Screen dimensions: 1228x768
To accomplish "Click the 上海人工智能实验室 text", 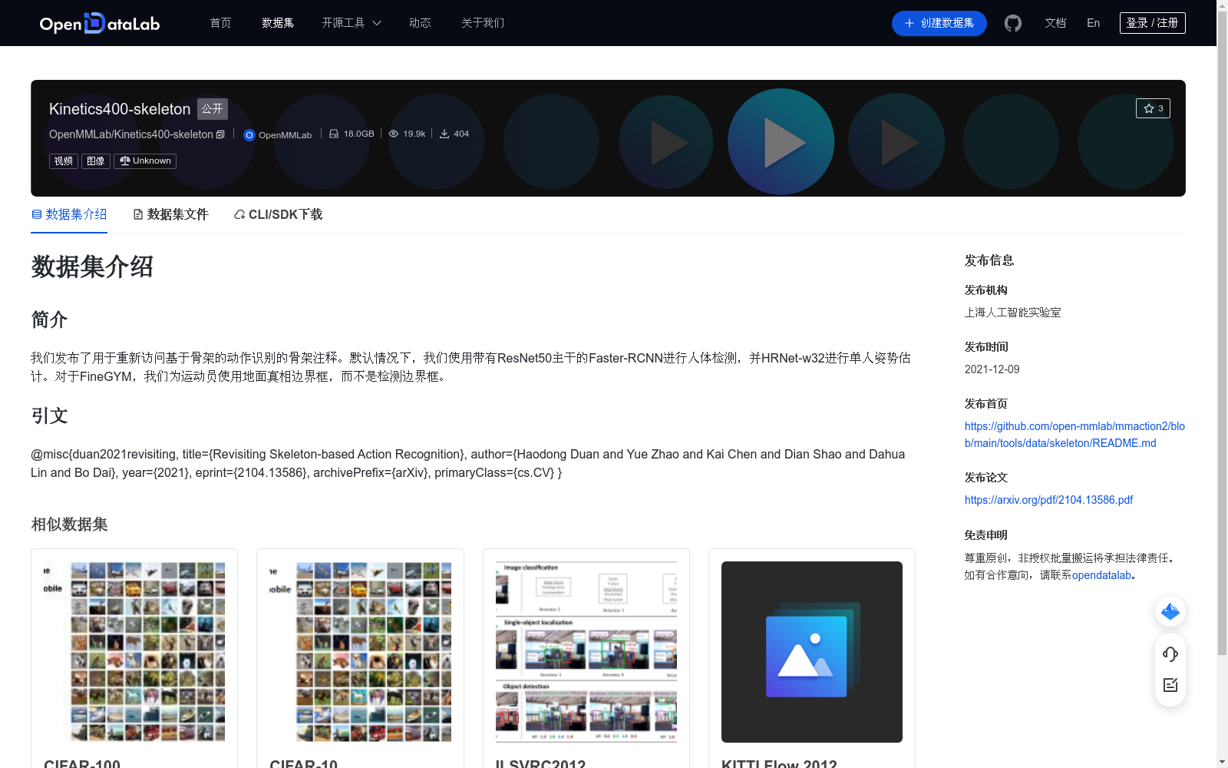I will click(1012, 313).
